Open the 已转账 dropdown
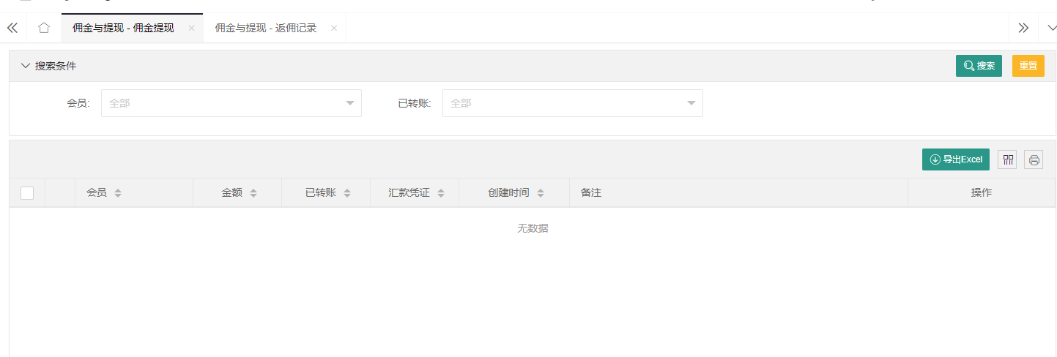1057x357 pixels. [572, 103]
